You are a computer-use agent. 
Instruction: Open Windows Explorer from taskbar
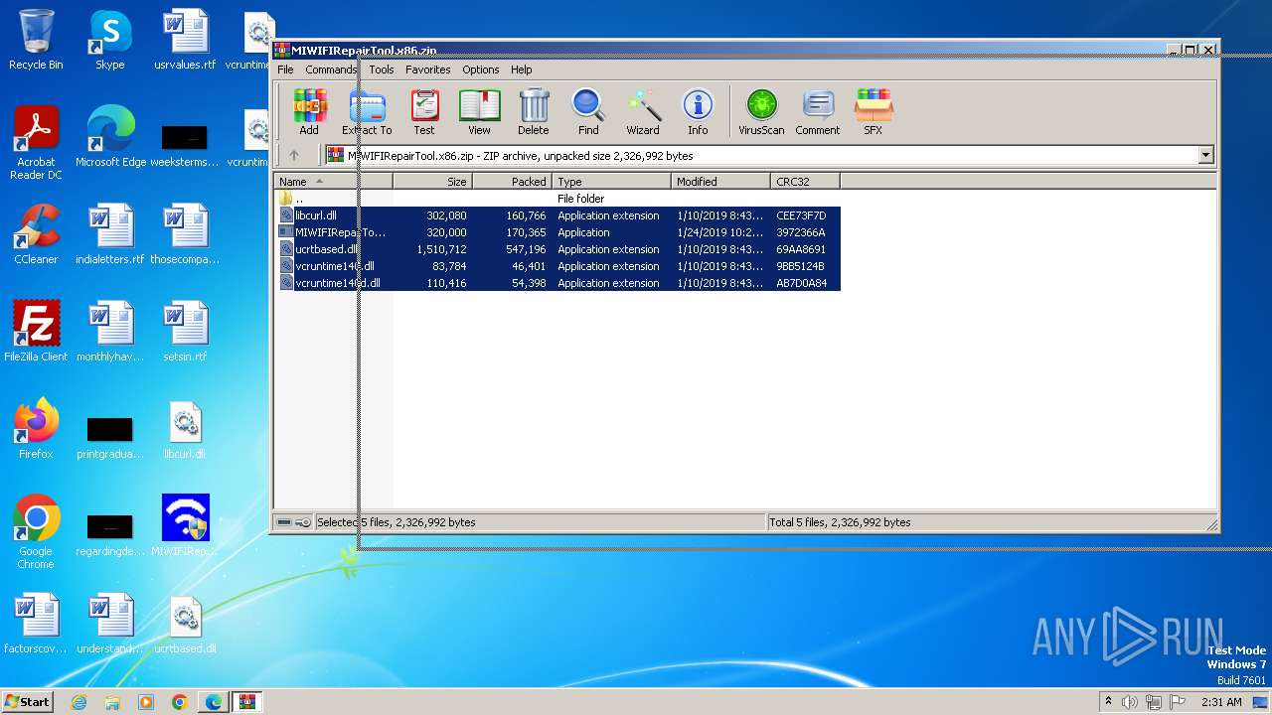pos(112,702)
